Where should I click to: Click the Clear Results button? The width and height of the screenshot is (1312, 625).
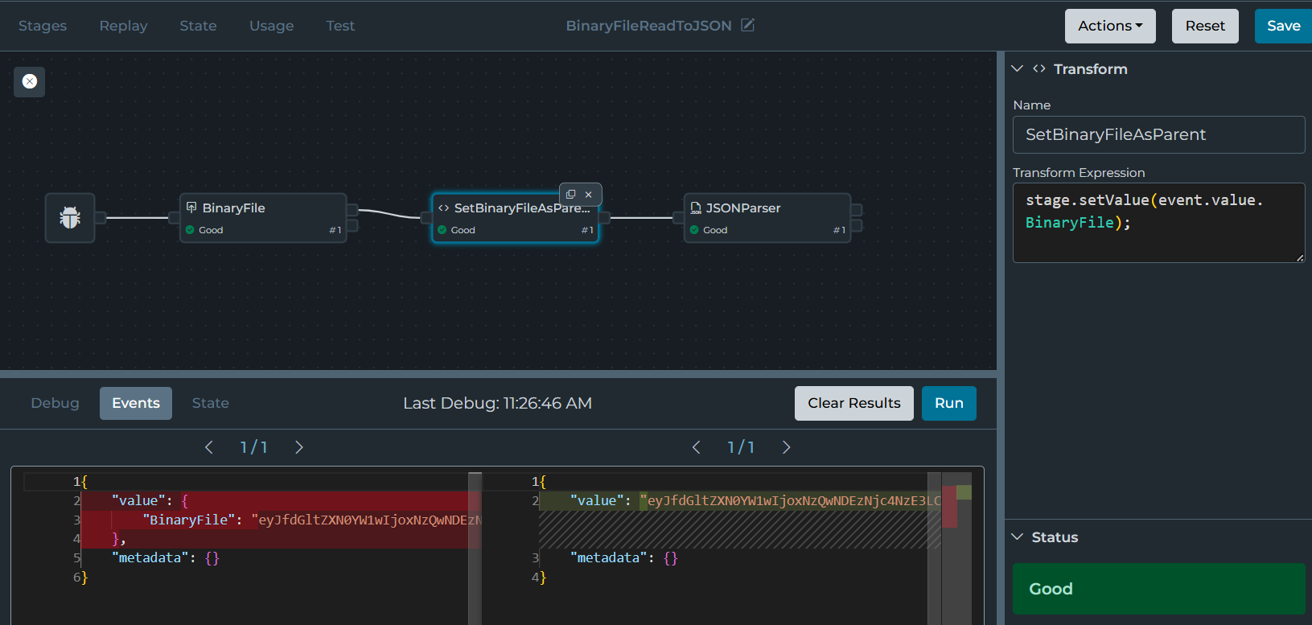pos(854,403)
